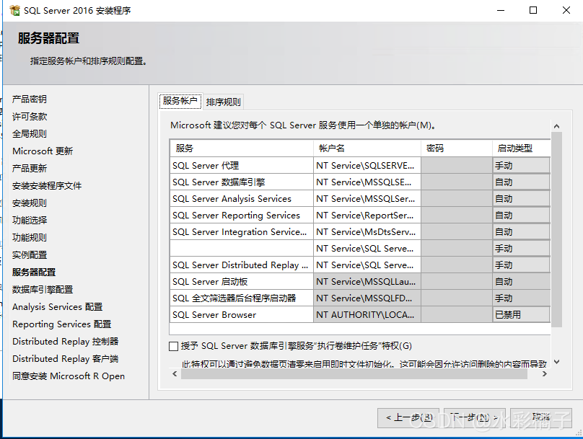Click password cell for SQL Server 代理
This screenshot has height=439, width=583.
pyautogui.click(x=457, y=165)
